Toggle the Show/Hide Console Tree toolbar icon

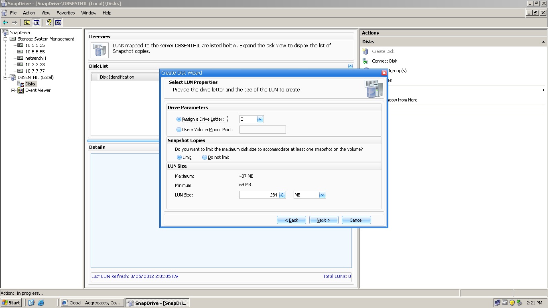coord(36,22)
